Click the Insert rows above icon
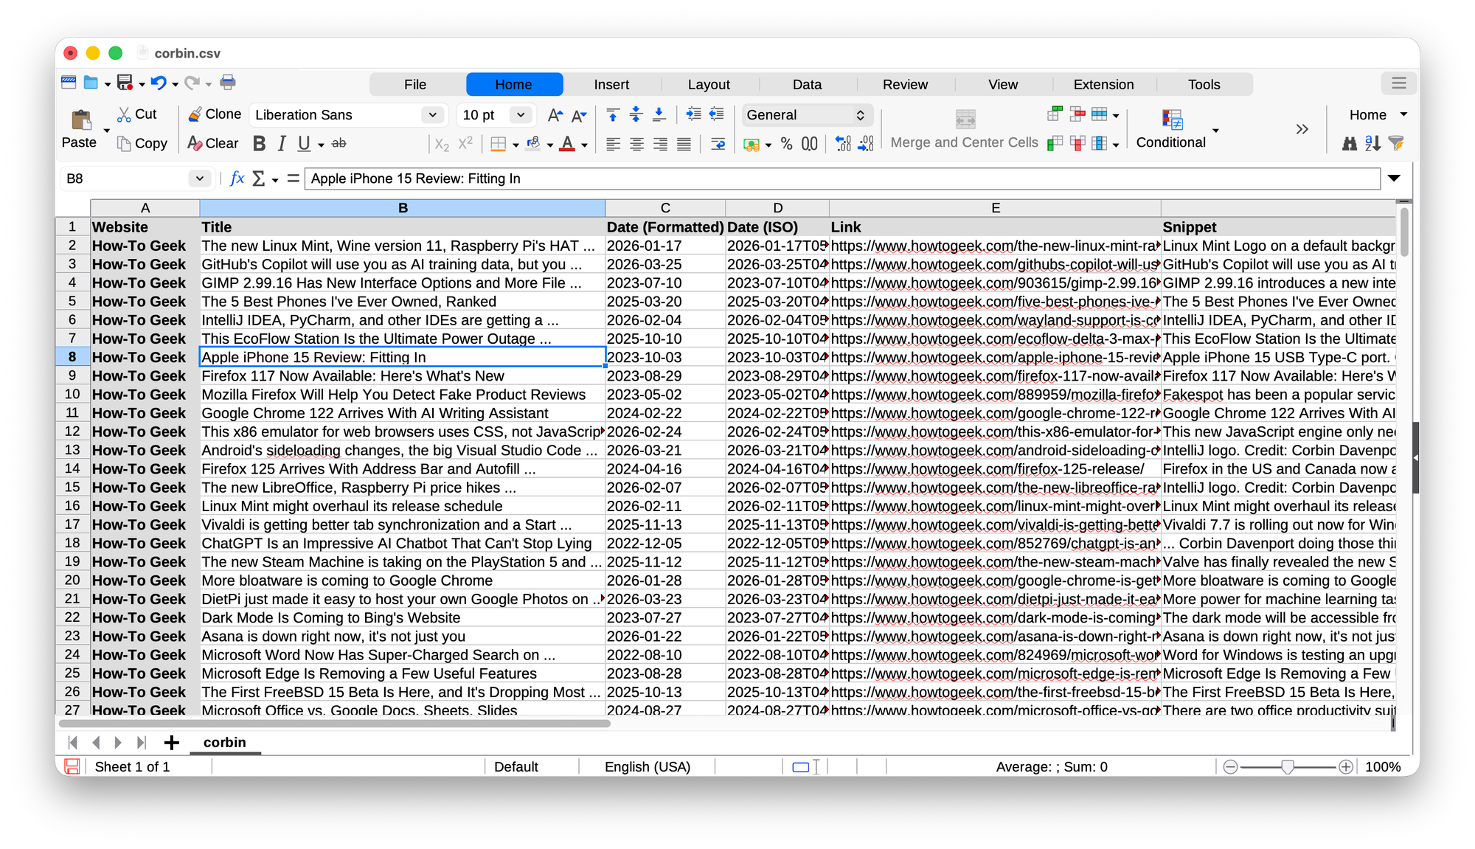1475x849 pixels. coord(1055,114)
